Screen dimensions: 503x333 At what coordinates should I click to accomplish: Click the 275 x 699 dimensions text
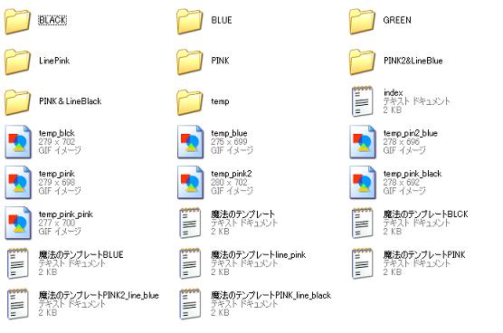[x=229, y=141]
